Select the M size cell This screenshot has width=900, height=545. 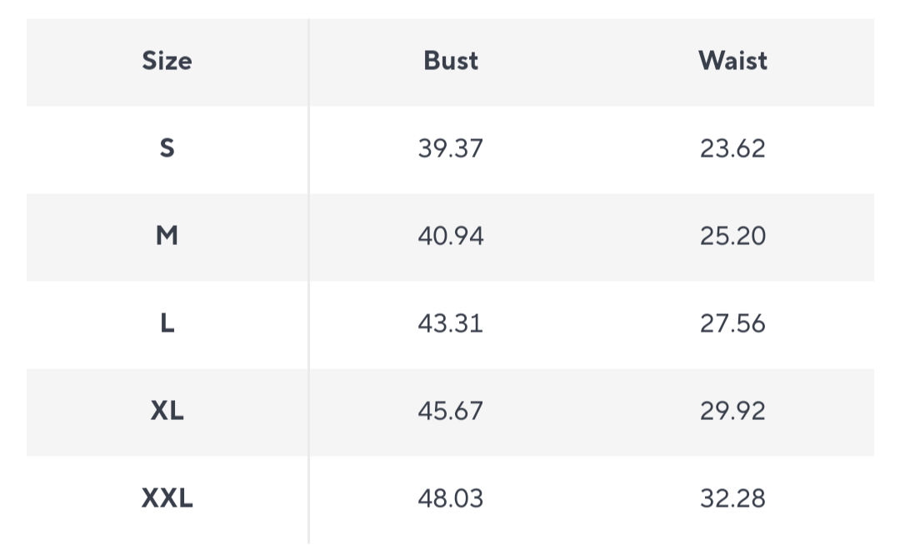pyautogui.click(x=167, y=236)
